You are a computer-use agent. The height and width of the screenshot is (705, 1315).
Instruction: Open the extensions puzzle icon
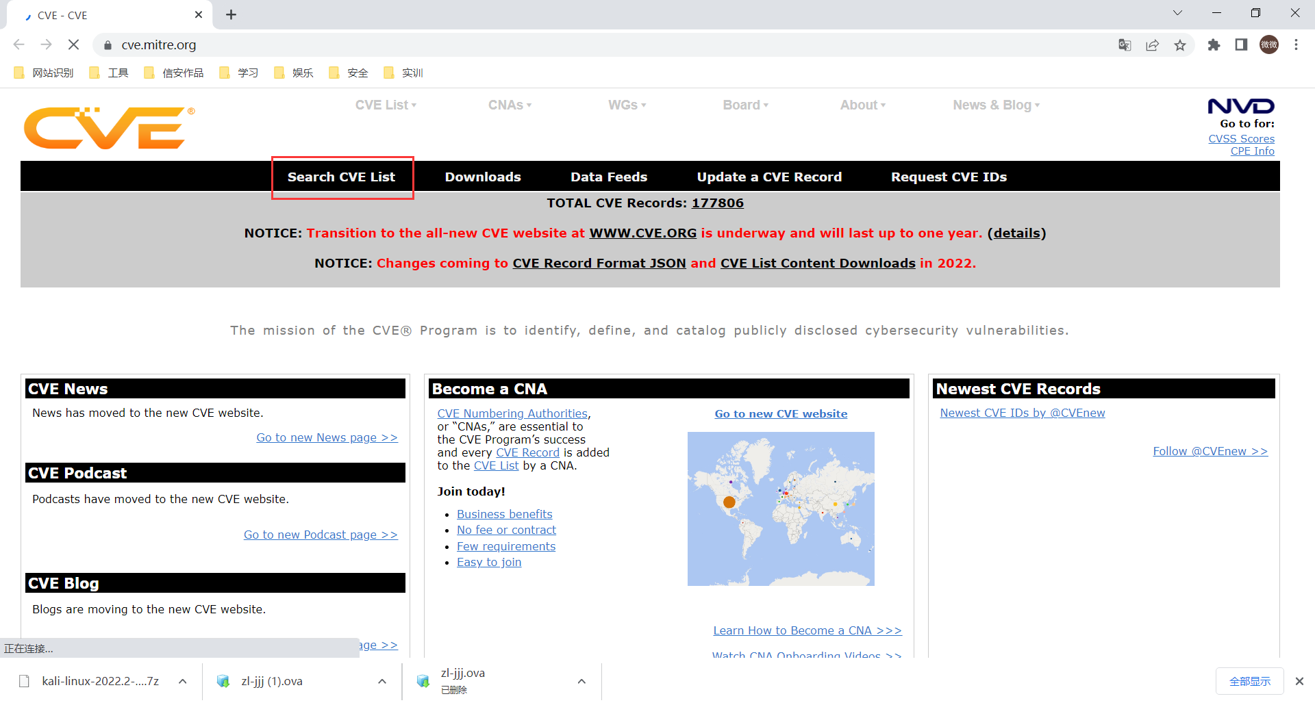click(1214, 45)
